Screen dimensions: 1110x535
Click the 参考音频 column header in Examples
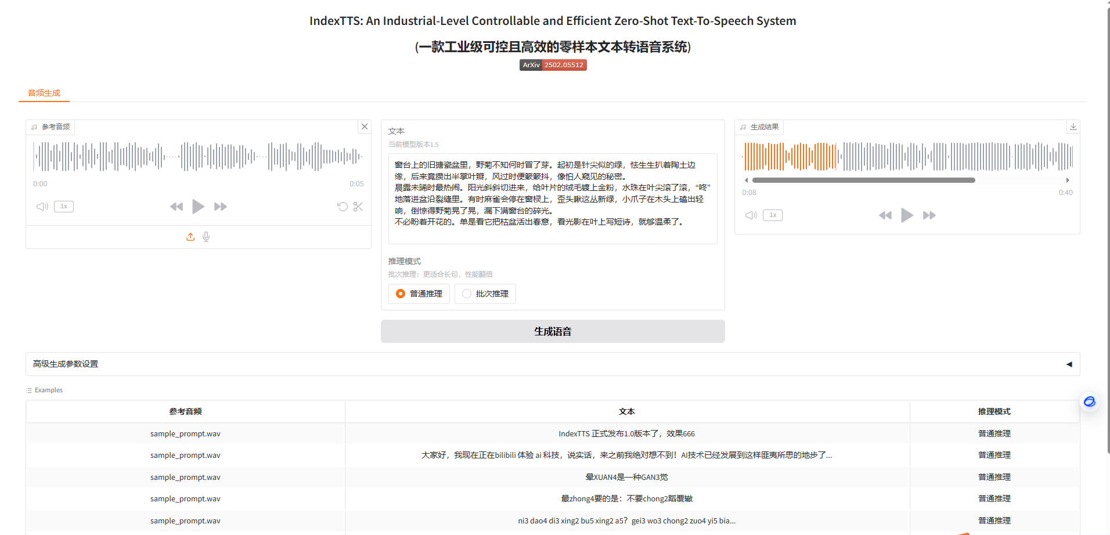(x=185, y=411)
